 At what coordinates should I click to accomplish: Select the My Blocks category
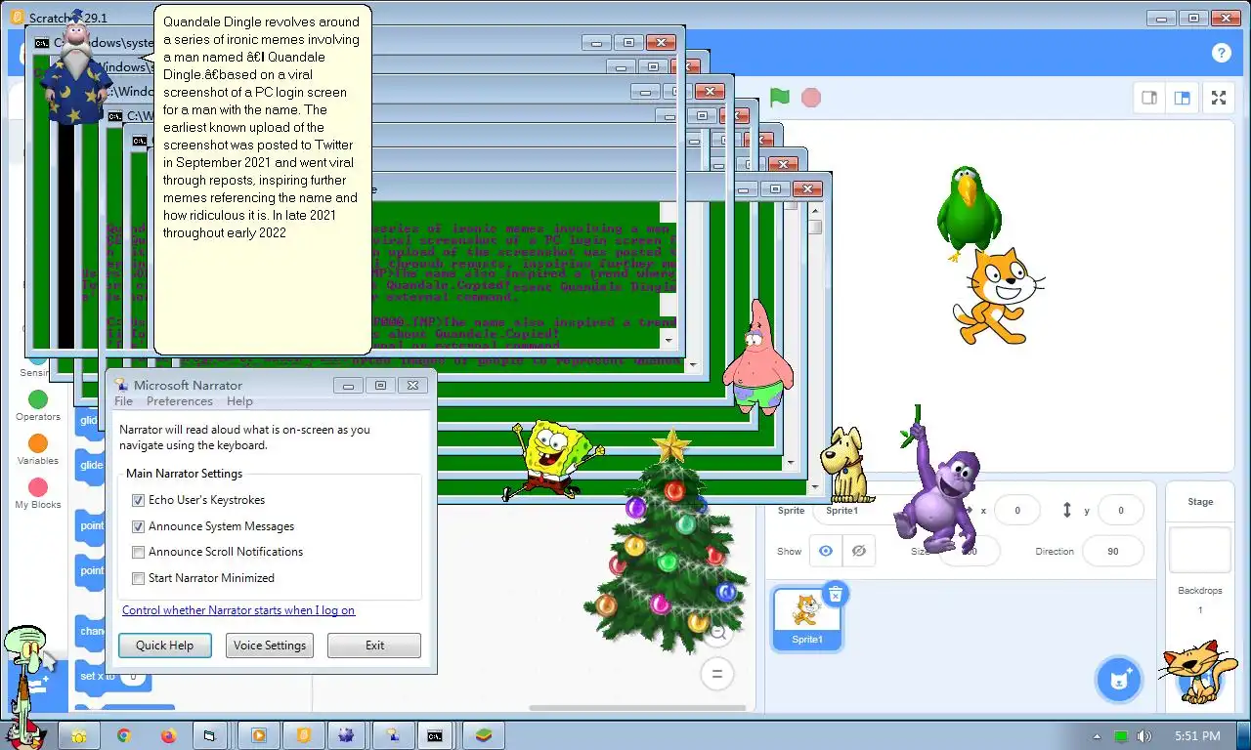[x=38, y=494]
